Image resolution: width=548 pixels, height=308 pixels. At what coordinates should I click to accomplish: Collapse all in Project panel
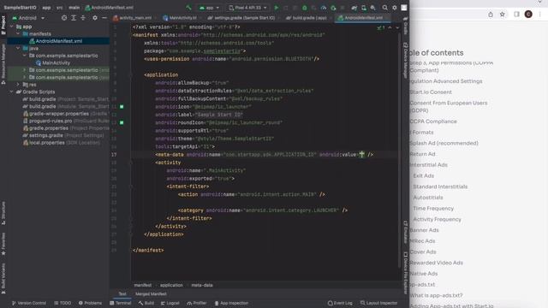coord(83,18)
